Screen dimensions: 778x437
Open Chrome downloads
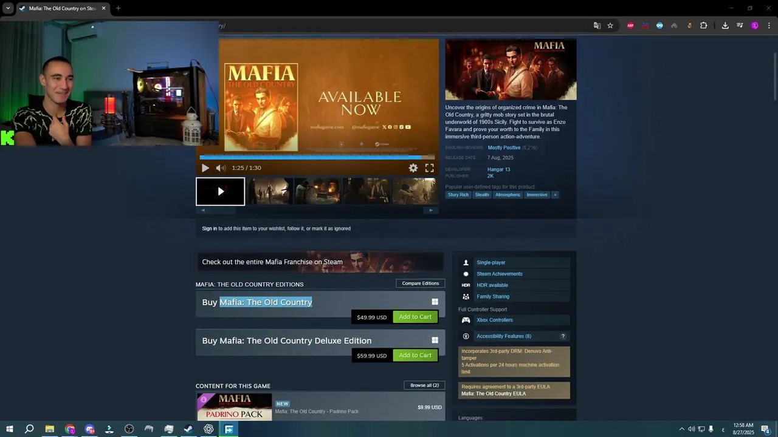coord(725,25)
